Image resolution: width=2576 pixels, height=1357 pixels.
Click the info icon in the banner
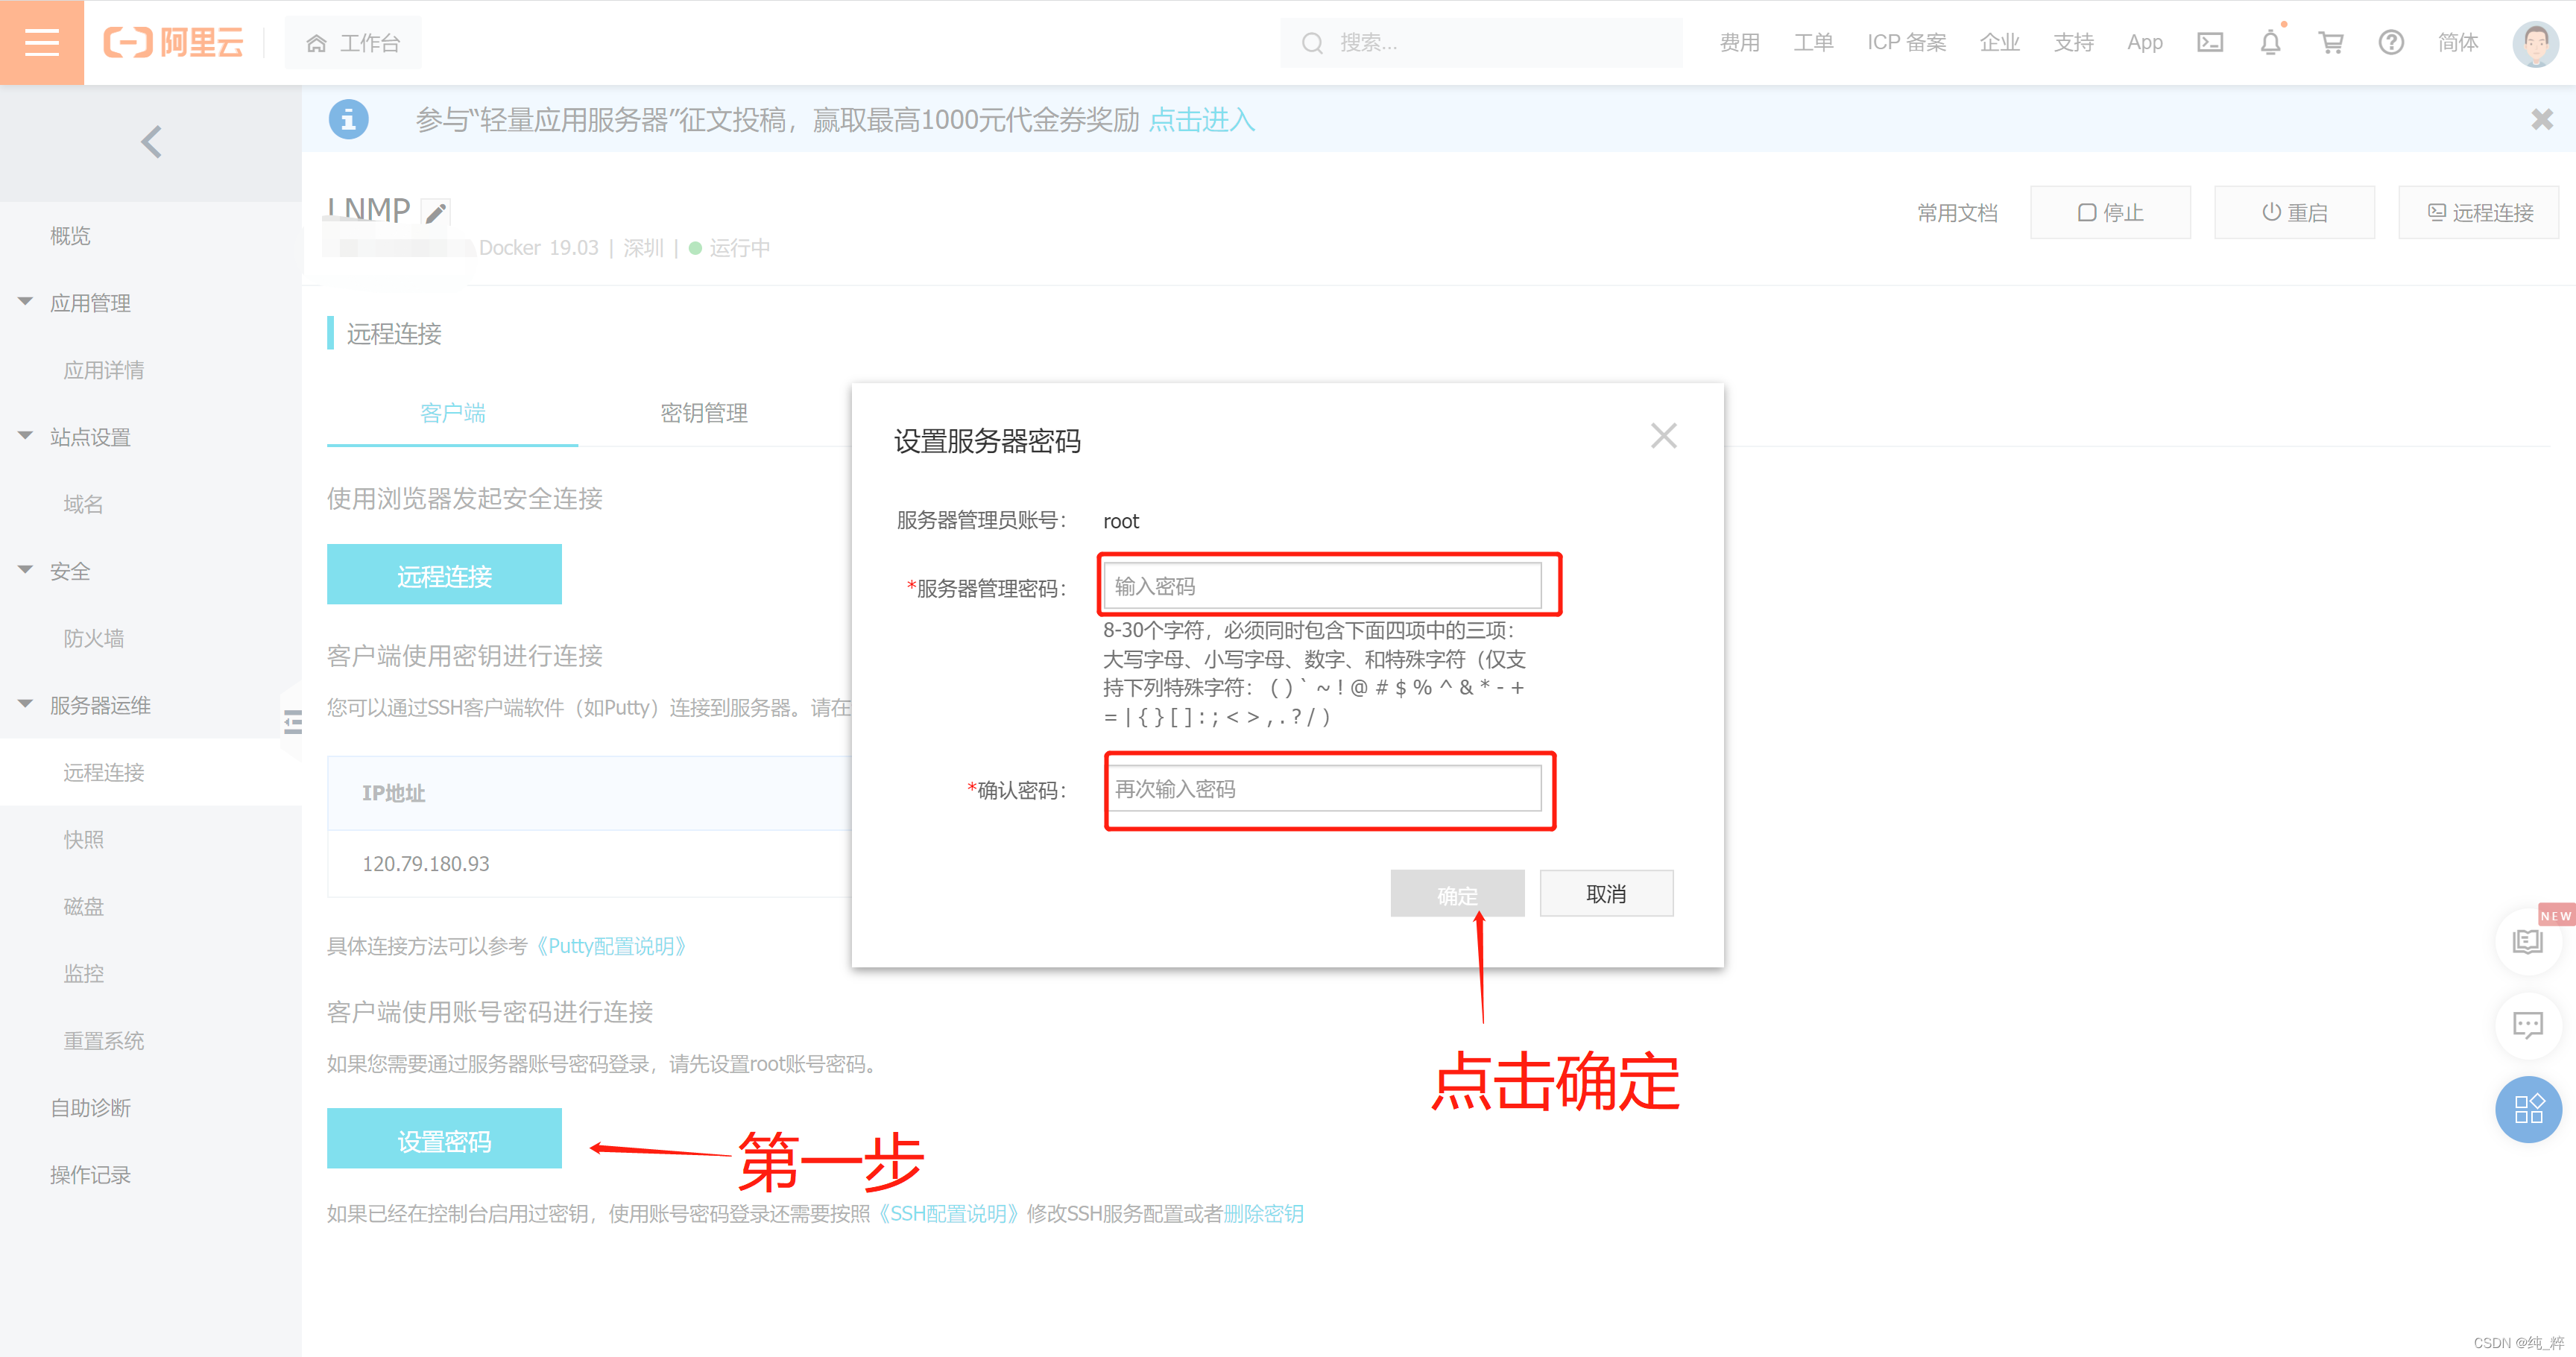click(348, 120)
